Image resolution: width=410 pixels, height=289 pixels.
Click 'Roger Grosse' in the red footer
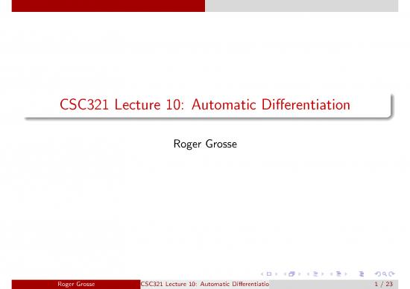click(76, 284)
